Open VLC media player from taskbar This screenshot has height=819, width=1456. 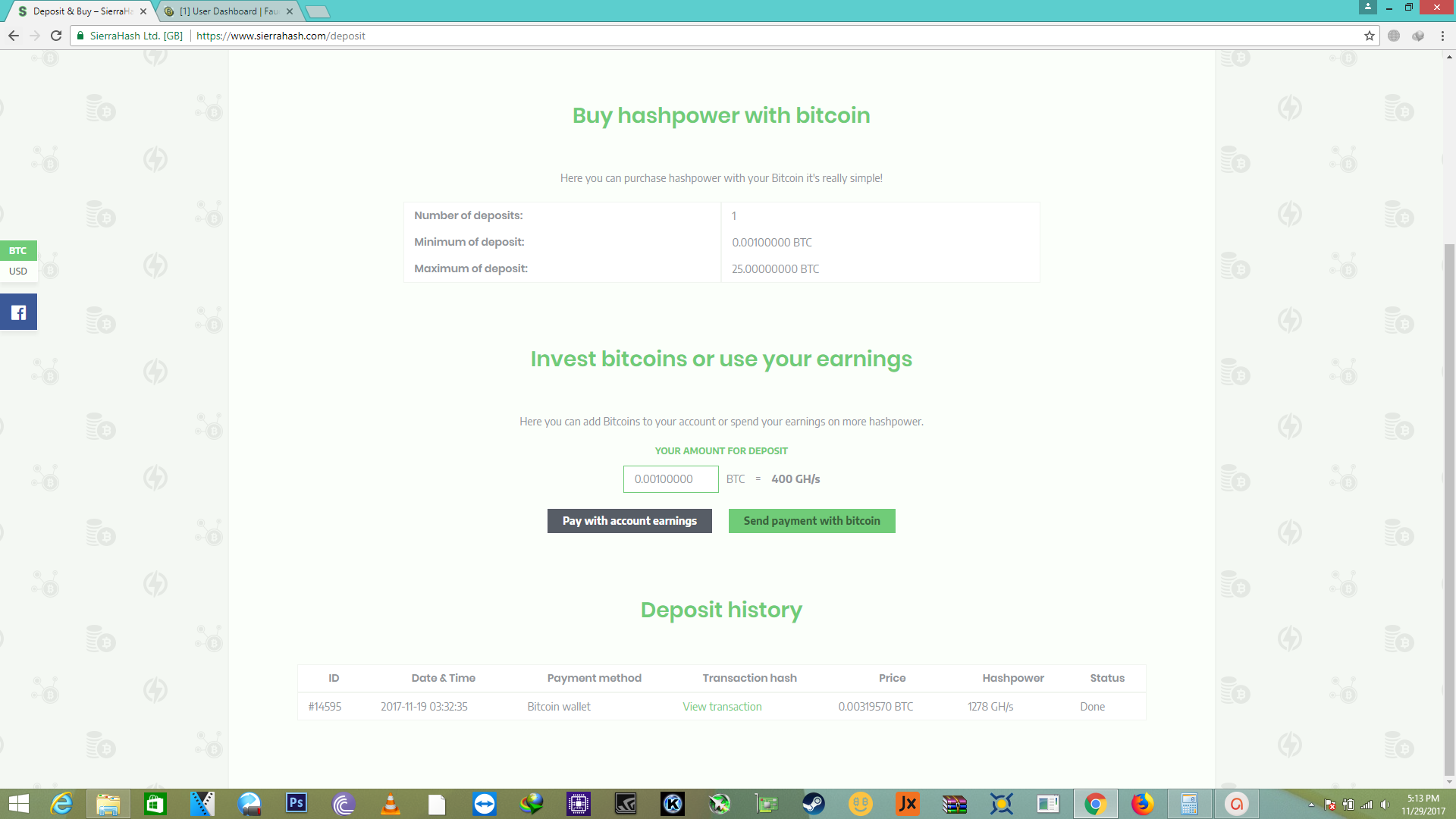[391, 803]
